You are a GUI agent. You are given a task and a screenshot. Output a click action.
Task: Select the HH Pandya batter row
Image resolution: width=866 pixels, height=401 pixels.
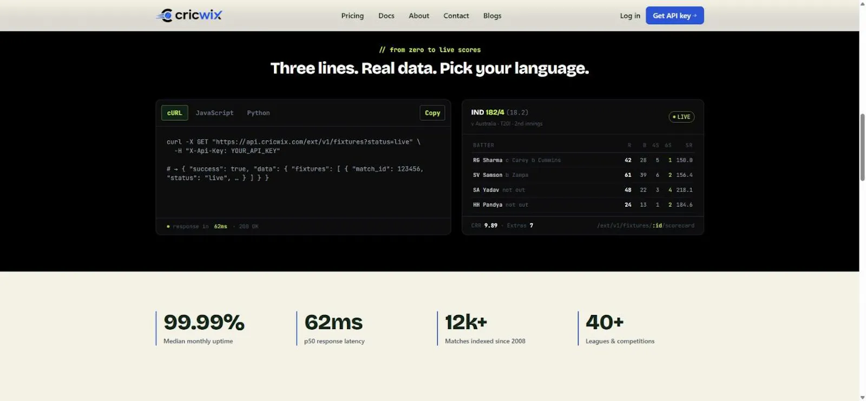583,205
